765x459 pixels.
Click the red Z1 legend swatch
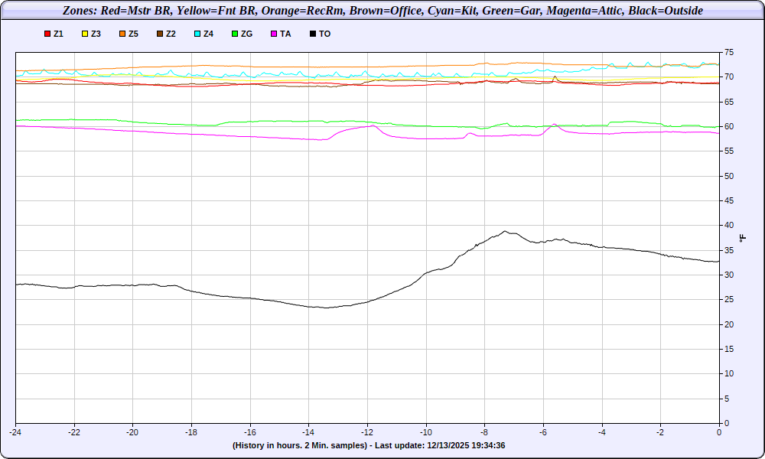pos(47,34)
